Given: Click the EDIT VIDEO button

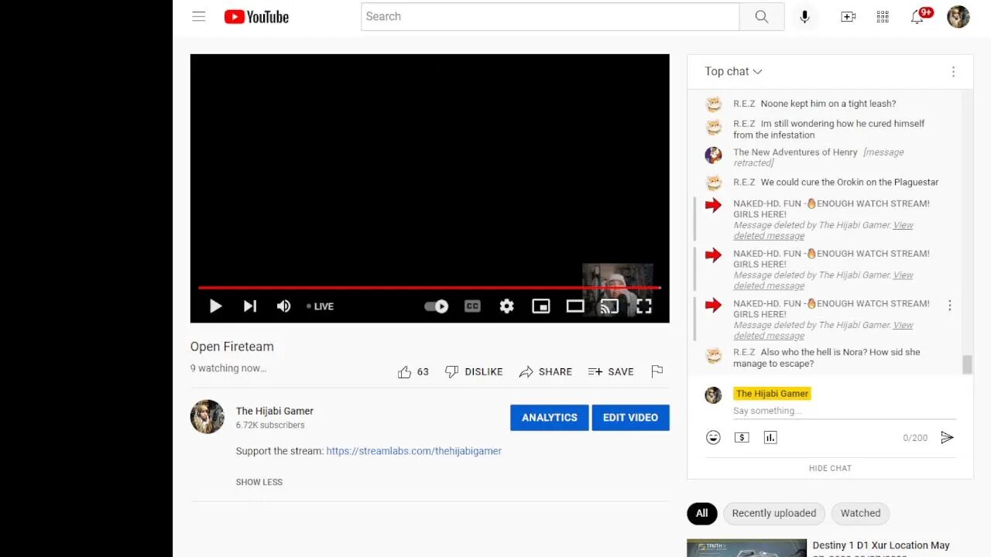Looking at the screenshot, I should (x=630, y=418).
